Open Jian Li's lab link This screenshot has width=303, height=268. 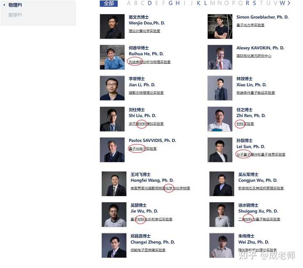tap(146, 93)
